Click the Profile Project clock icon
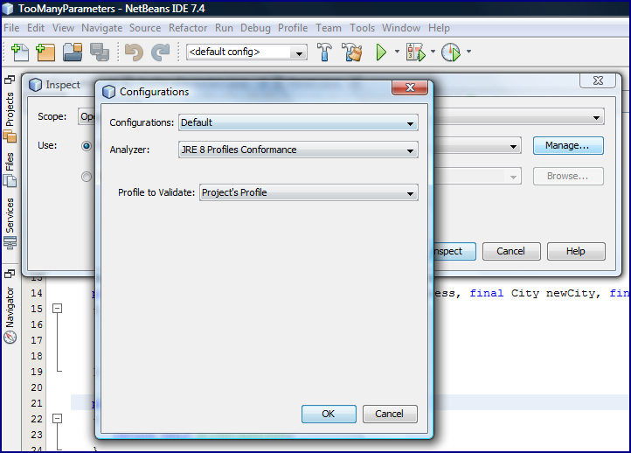This screenshot has width=631, height=453. click(451, 52)
